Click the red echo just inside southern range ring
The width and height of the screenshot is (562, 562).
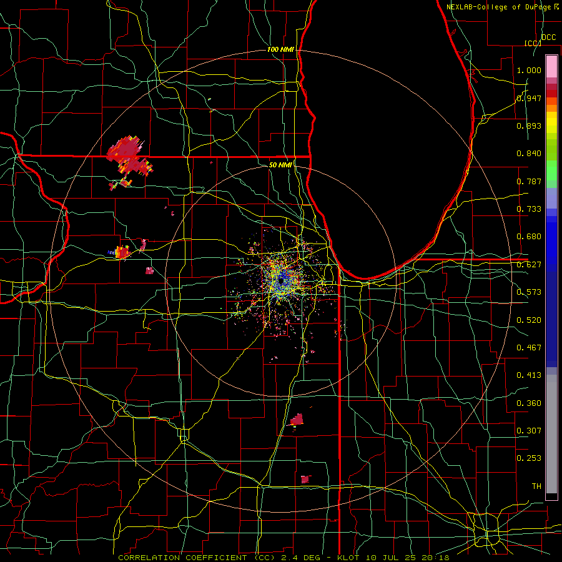[297, 420]
